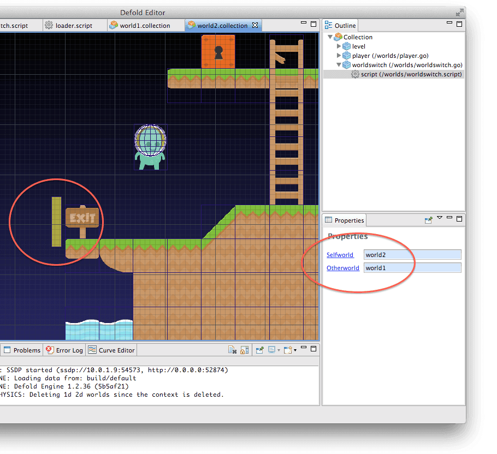497x454 pixels.
Task: Click the Otherworld property link
Action: click(x=343, y=268)
